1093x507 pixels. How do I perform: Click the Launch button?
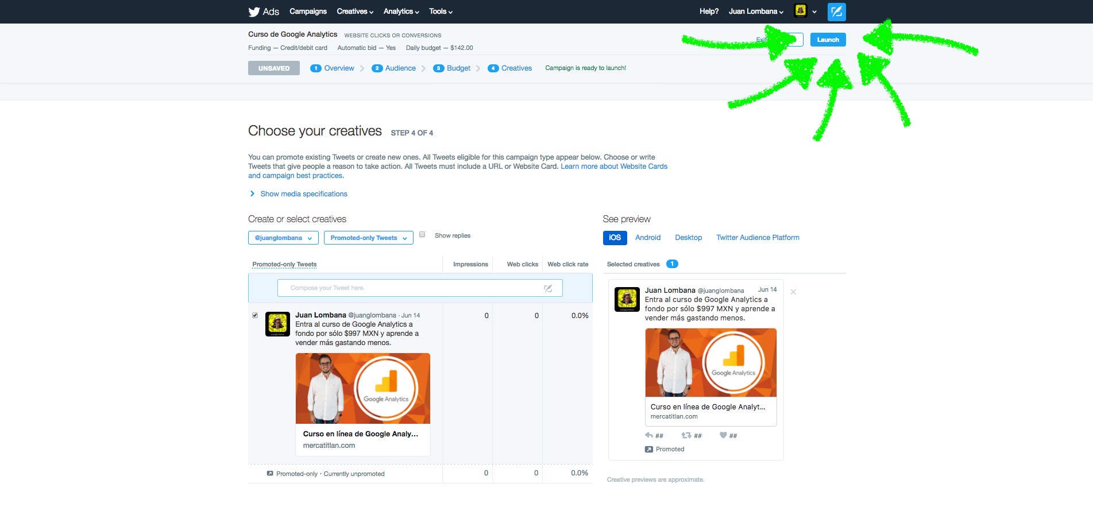828,40
